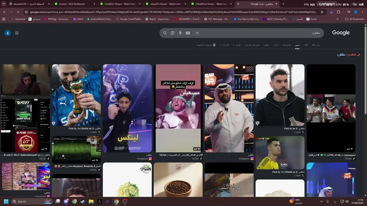Switch to the abusalem28 browser tab
367x206 pixels.
pyautogui.click(x=29, y=4)
